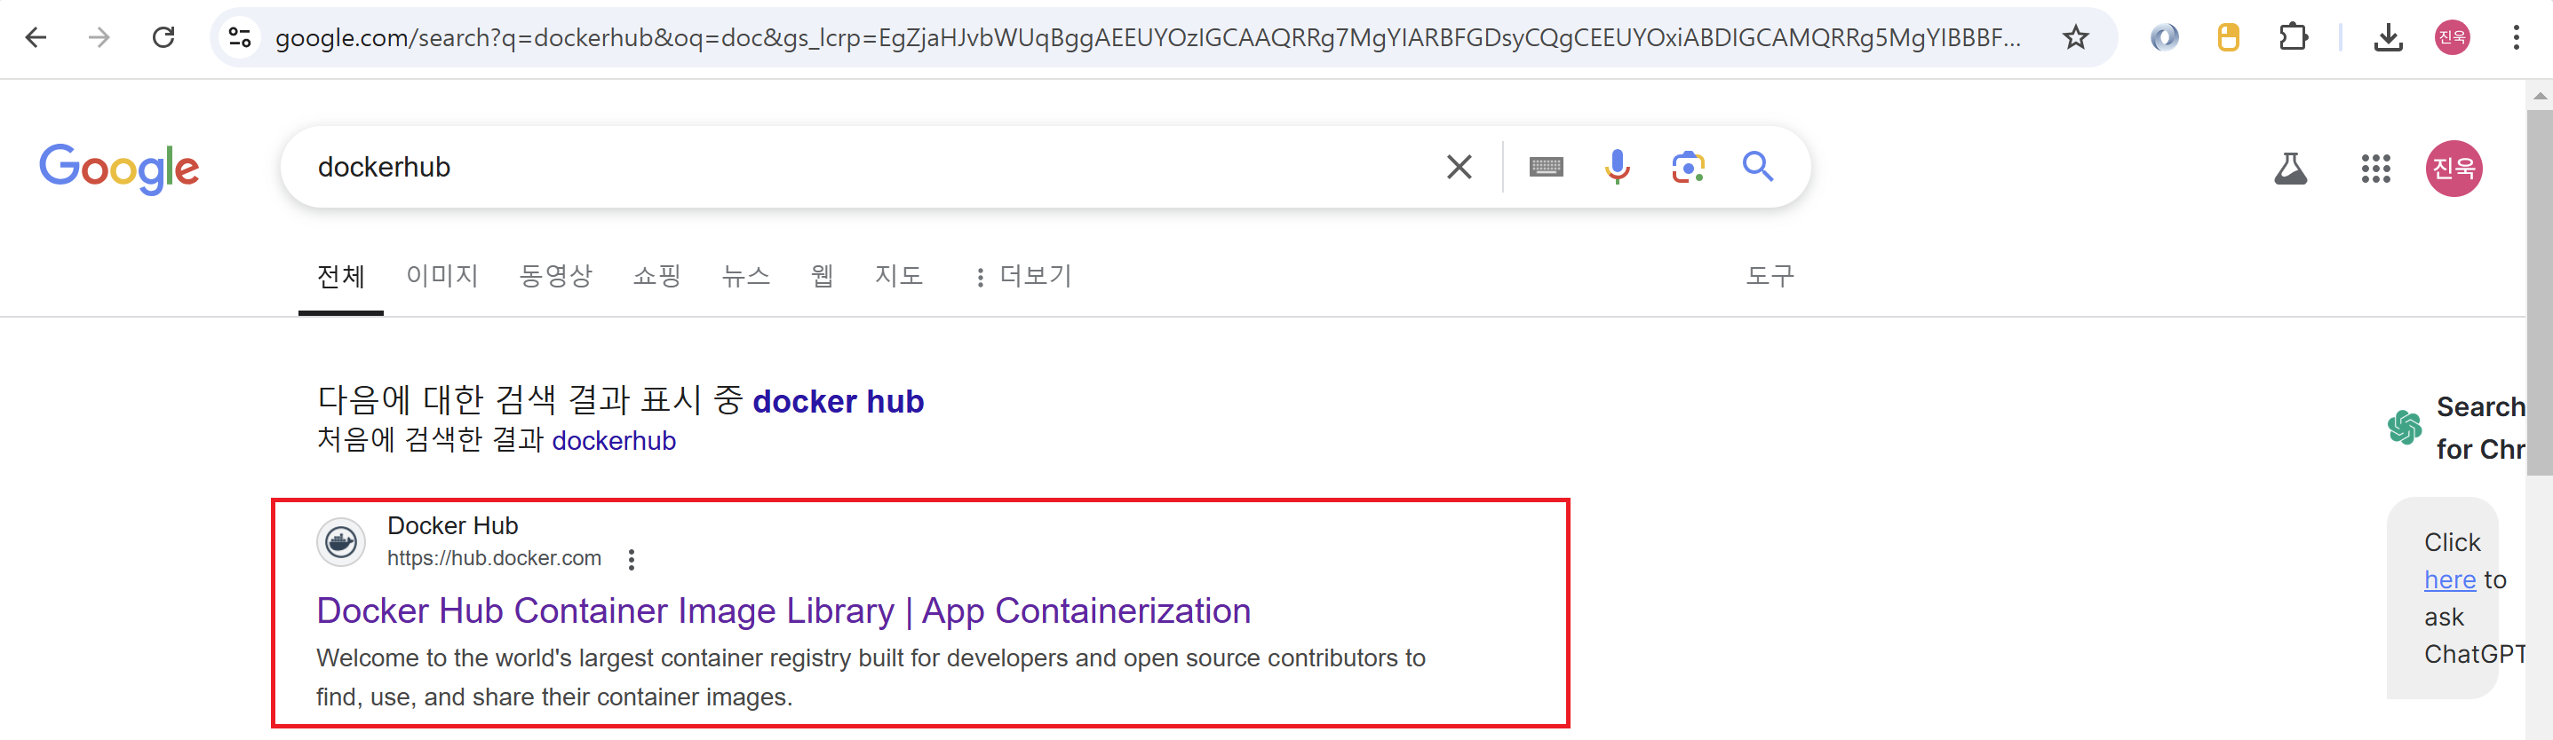The width and height of the screenshot is (2553, 740).
Task: Clear the dockerhub search query
Action: pyautogui.click(x=1459, y=166)
